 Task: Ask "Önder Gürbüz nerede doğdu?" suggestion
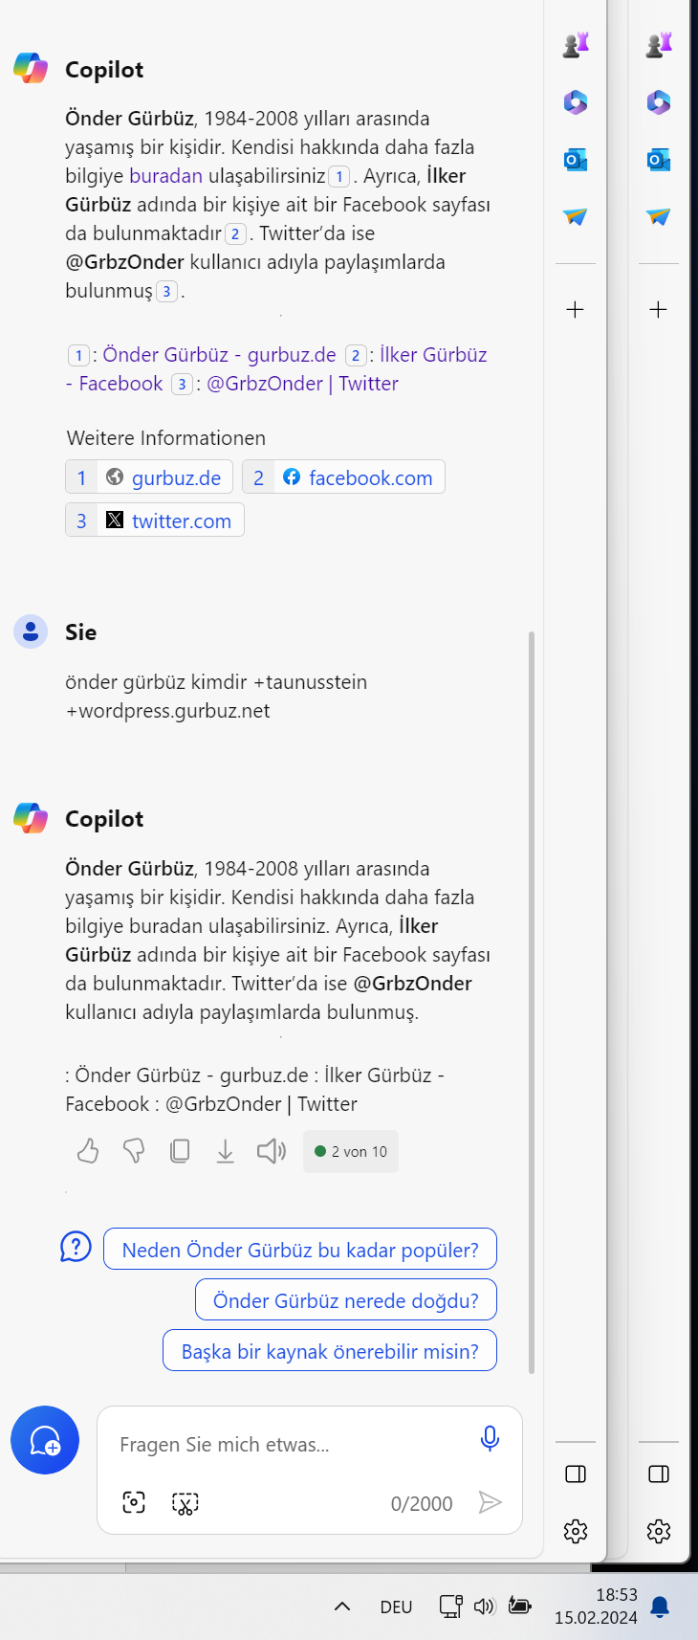(346, 1300)
